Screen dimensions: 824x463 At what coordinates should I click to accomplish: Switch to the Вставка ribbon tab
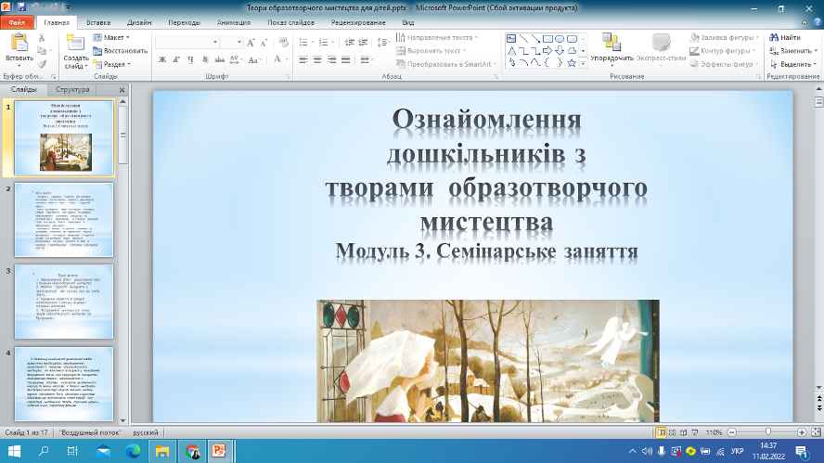(98, 19)
